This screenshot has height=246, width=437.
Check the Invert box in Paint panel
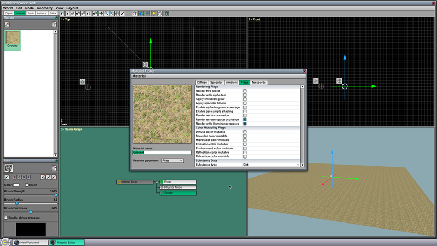click(27, 185)
